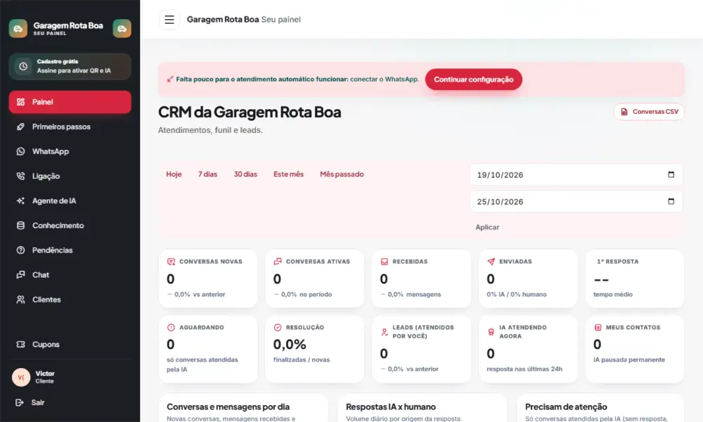Image resolution: width=703 pixels, height=422 pixels.
Task: Open the WhatsApp section in the sidebar
Action: tap(70, 151)
